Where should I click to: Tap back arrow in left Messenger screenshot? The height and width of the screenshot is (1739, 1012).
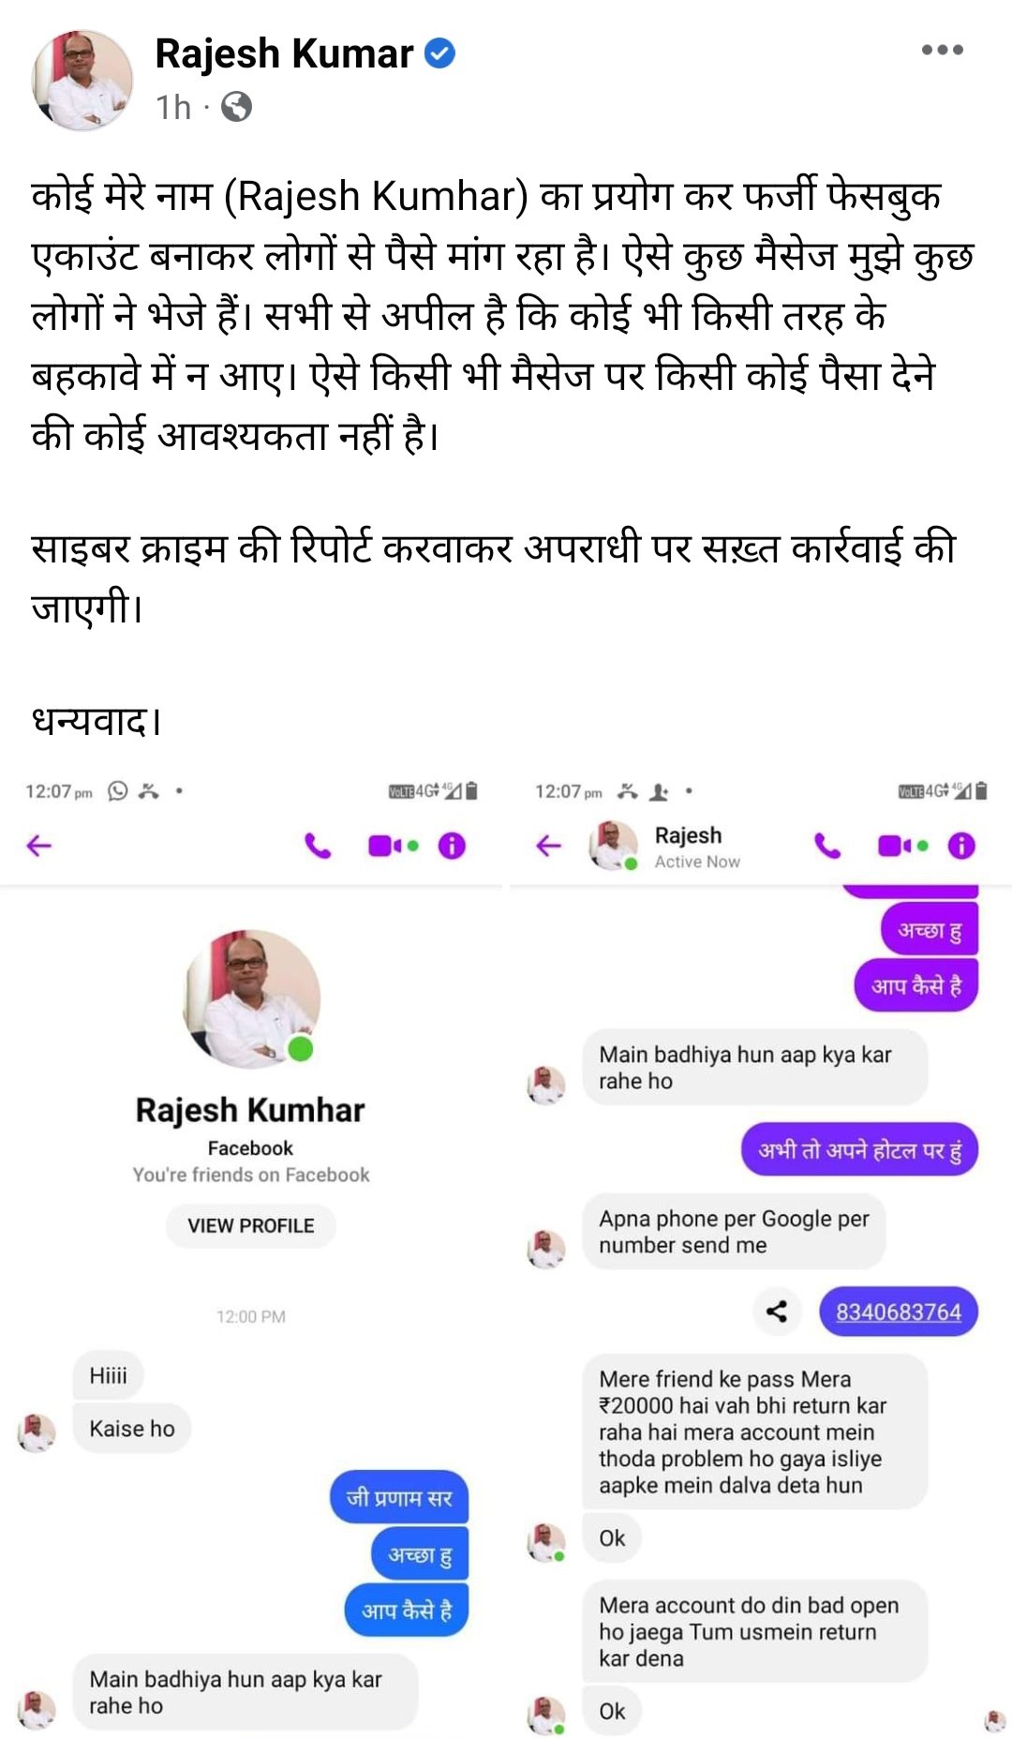(39, 846)
